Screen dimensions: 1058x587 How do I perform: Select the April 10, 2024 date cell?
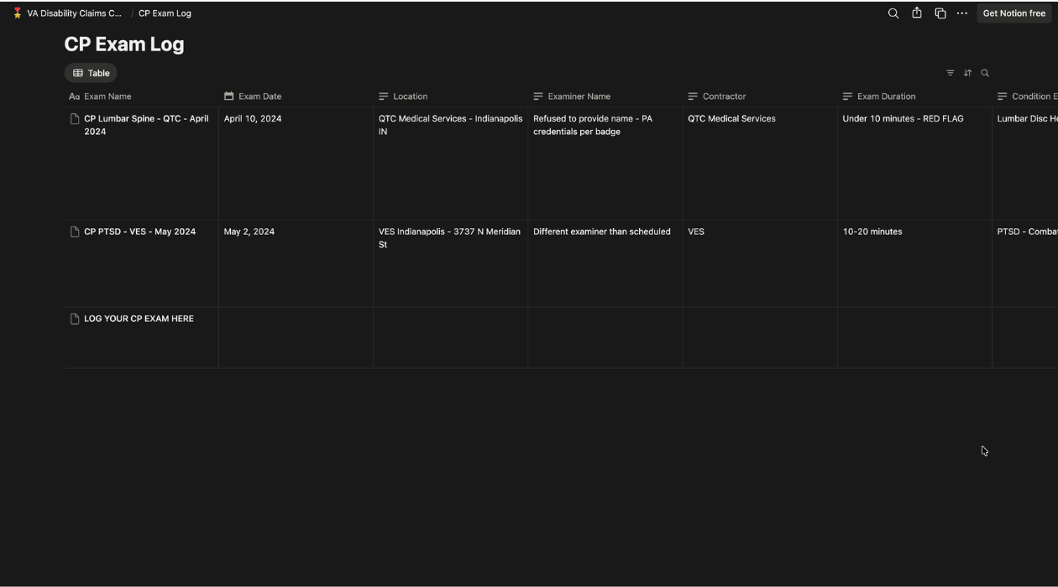296,164
